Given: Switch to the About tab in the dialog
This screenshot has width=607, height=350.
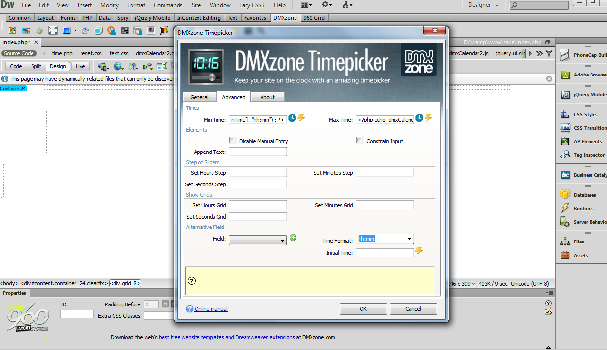Looking at the screenshot, I should coord(267,97).
